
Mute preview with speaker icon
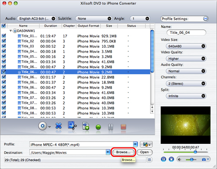(179, 159)
